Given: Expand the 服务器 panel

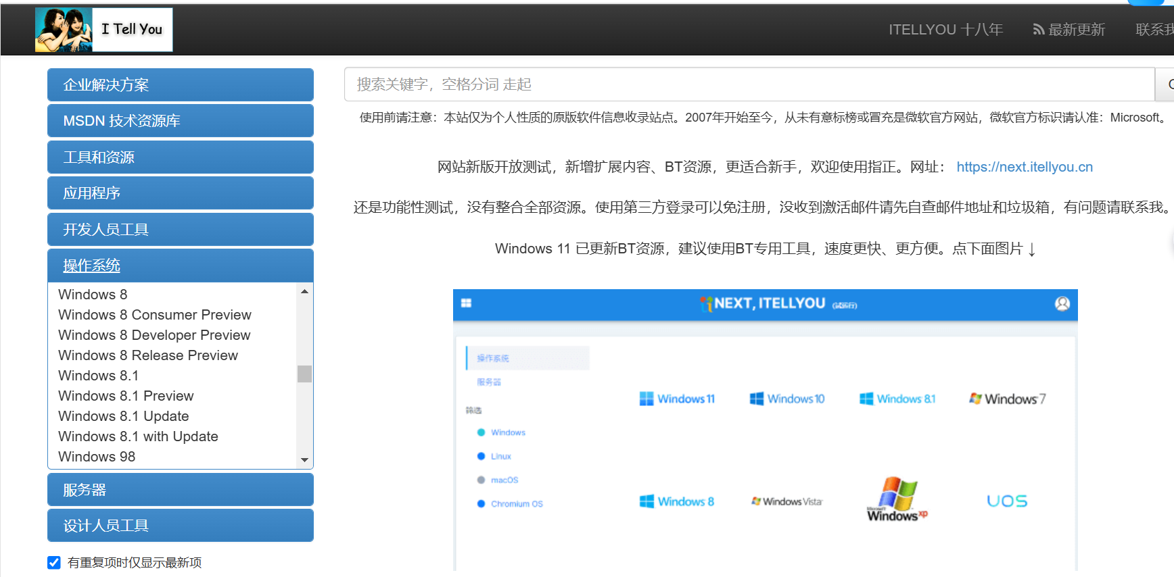Looking at the screenshot, I should pos(181,490).
